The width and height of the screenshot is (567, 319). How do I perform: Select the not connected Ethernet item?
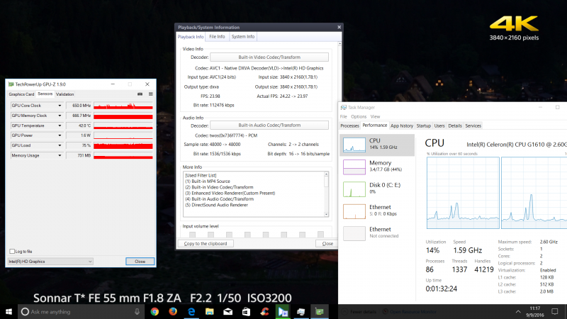tap(377, 233)
